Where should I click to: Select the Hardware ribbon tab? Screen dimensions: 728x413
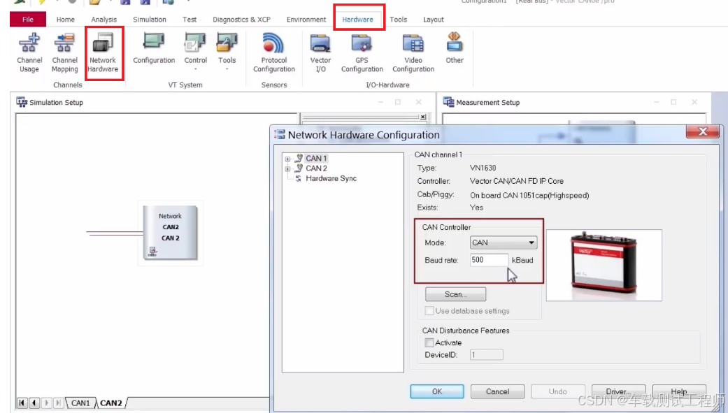coord(357,20)
